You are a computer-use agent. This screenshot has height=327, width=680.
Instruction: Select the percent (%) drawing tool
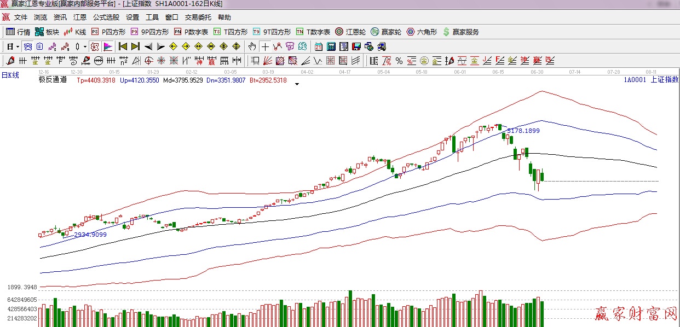tap(399, 61)
